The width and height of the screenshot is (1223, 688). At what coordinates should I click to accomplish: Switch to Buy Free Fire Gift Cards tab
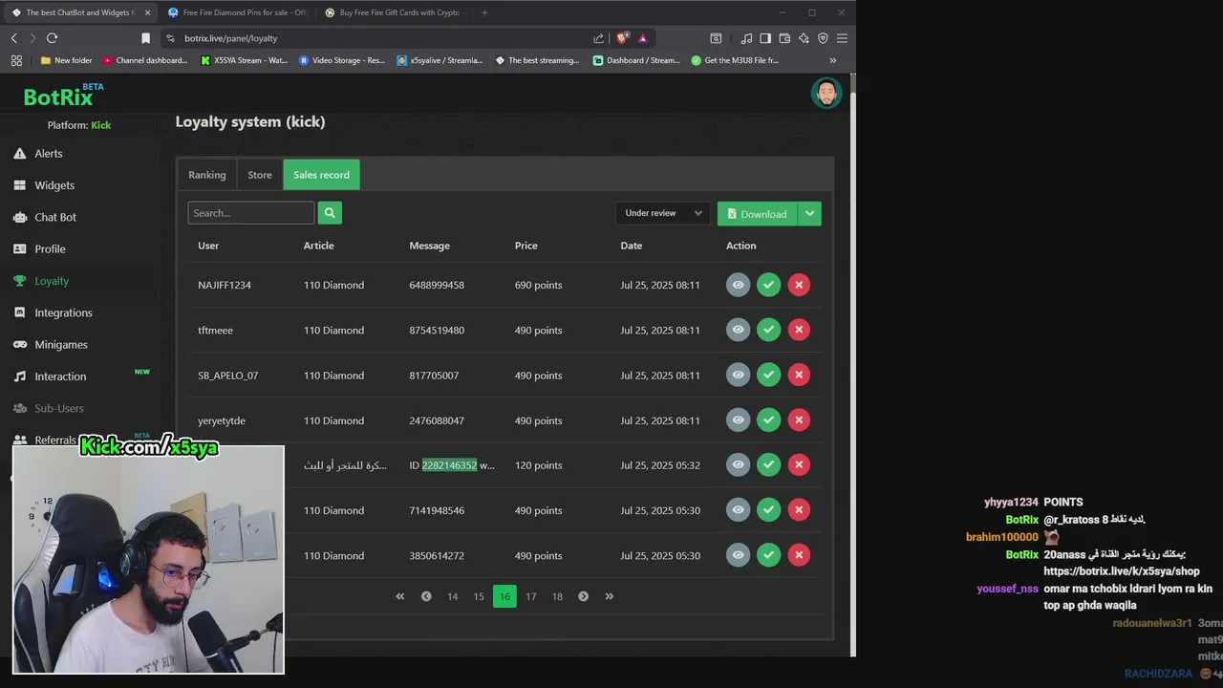[x=393, y=12]
